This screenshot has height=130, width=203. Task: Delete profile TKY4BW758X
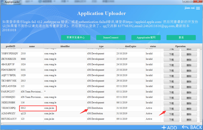(189, 81)
